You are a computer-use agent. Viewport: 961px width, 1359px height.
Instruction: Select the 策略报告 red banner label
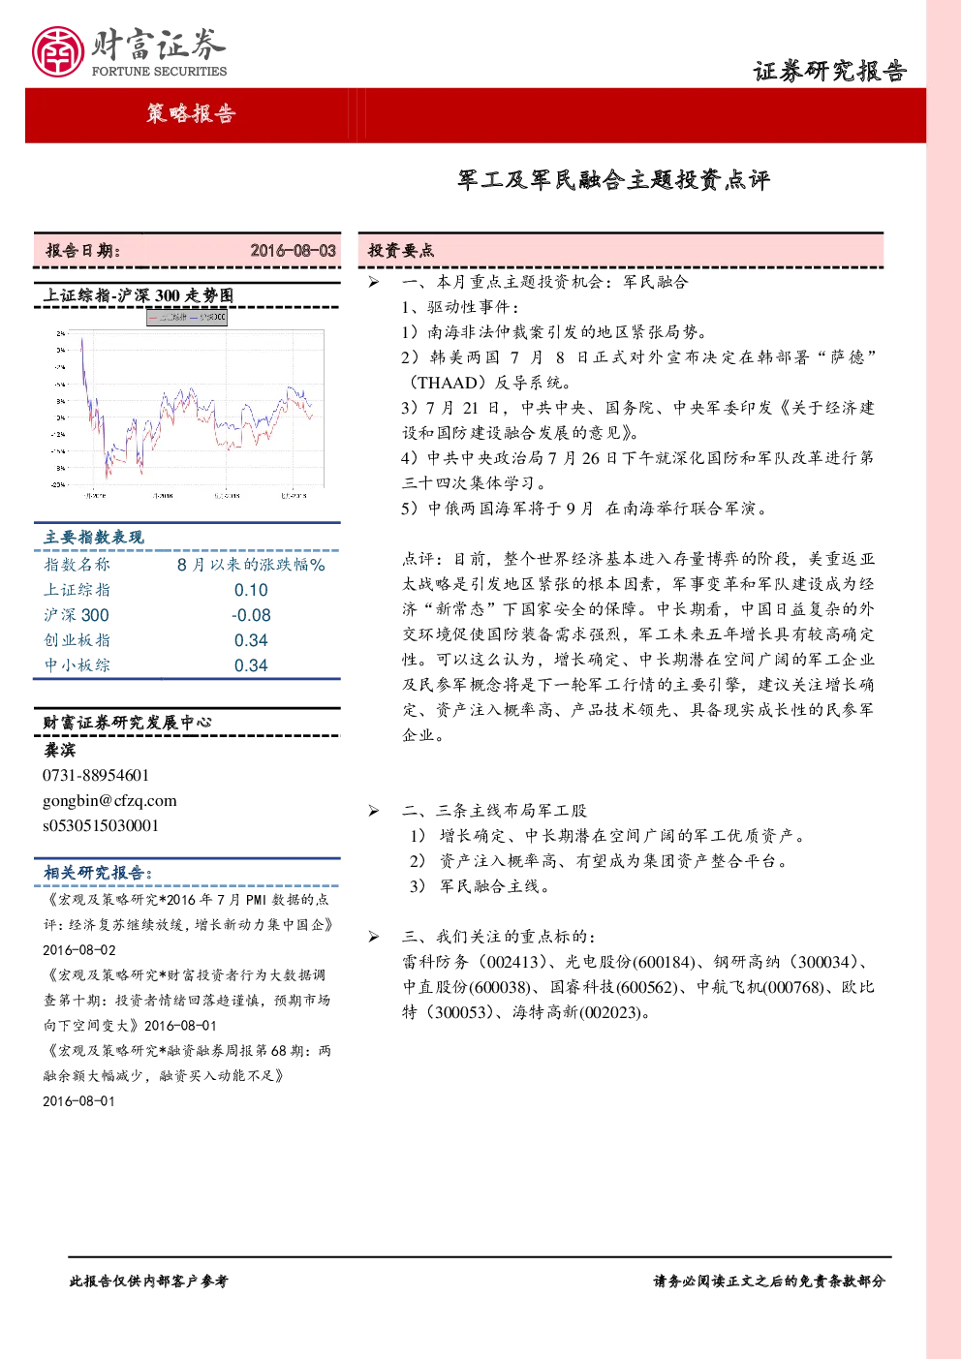(191, 113)
